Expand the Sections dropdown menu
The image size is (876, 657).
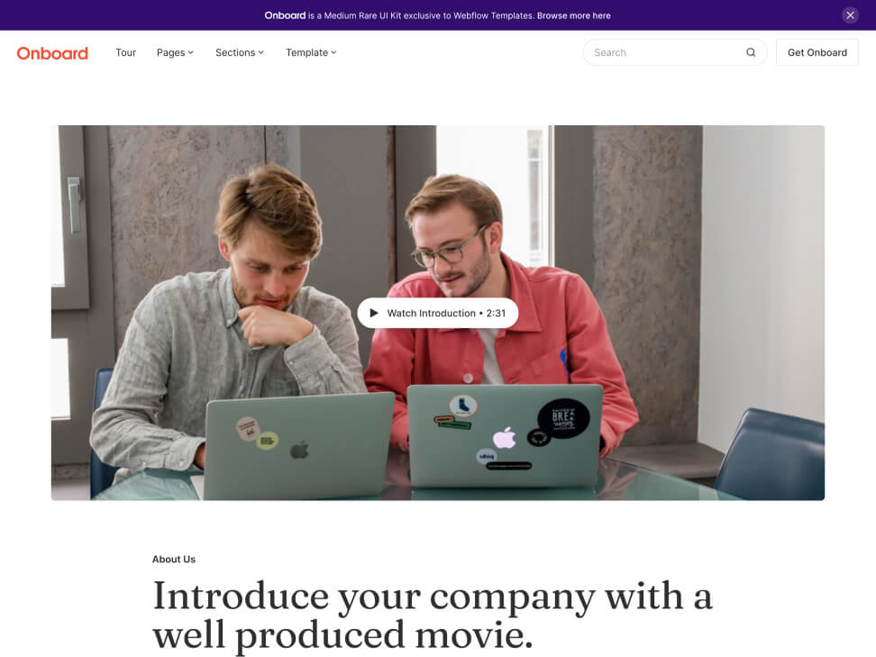pos(240,52)
